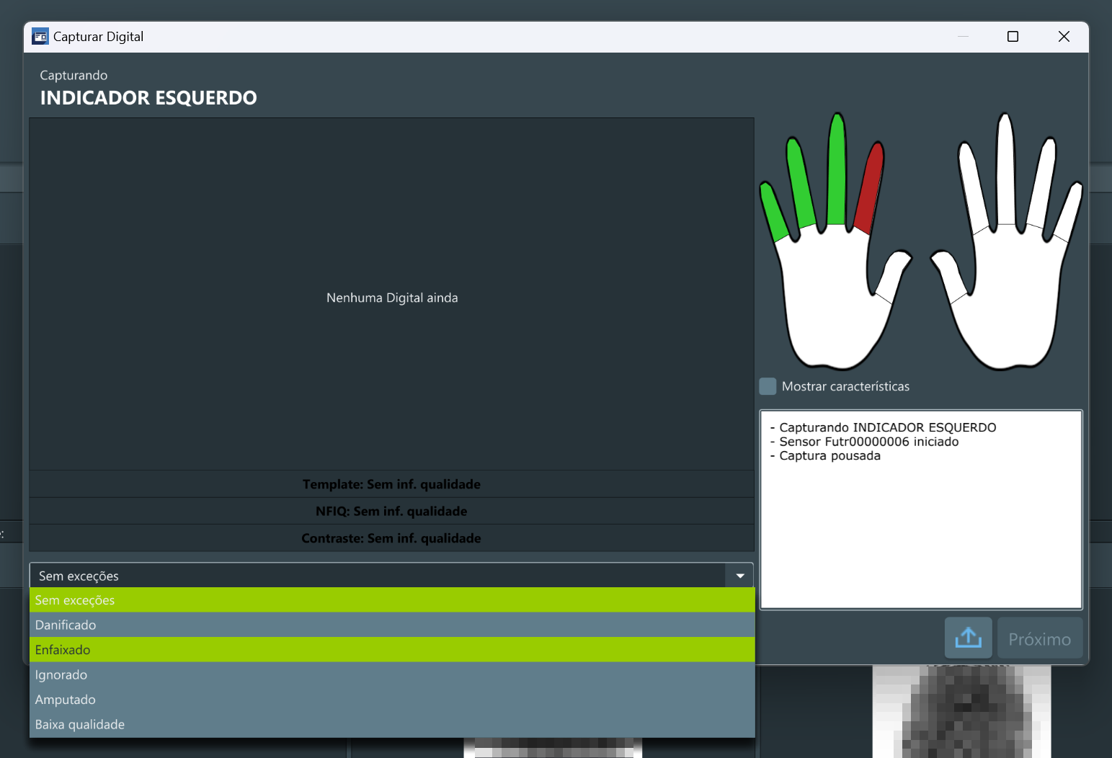Click the 'INDICADOR ESQUERDO' heading
The width and height of the screenshot is (1112, 758).
[x=148, y=98]
